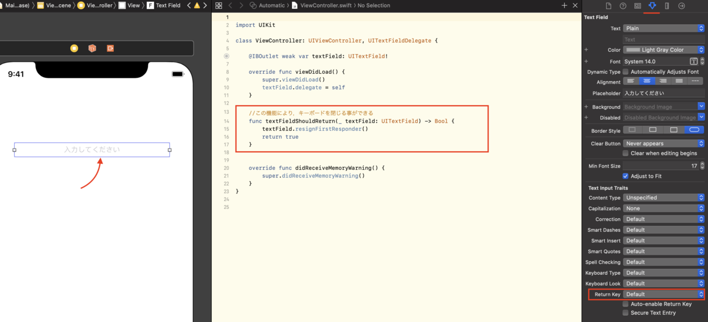
Task: Select the Attributes inspector tab
Action: click(x=652, y=5)
